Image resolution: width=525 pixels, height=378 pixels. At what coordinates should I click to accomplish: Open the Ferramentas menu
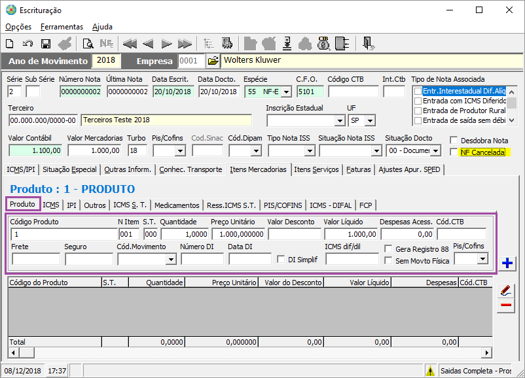(62, 27)
